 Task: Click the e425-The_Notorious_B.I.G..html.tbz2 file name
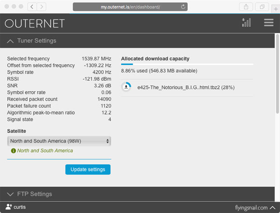186,88
